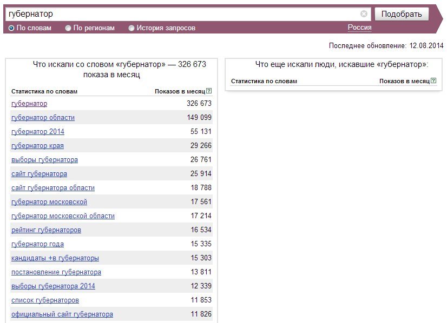Open the список губернаторов link

(x=45, y=300)
